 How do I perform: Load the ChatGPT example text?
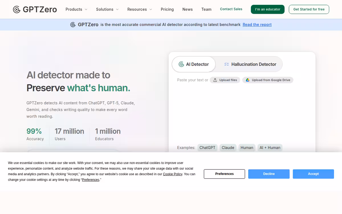(x=207, y=148)
